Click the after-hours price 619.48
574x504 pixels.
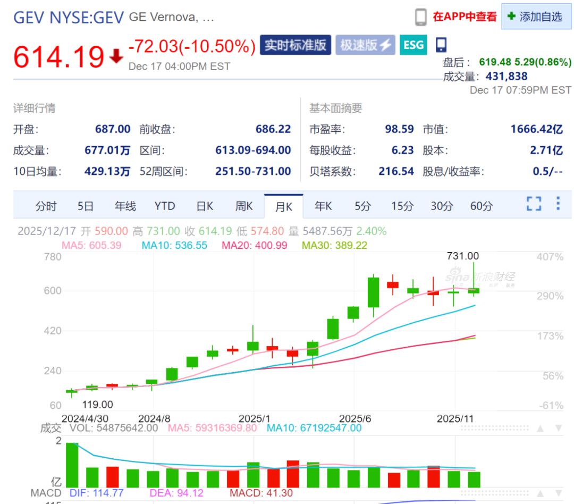(x=495, y=62)
